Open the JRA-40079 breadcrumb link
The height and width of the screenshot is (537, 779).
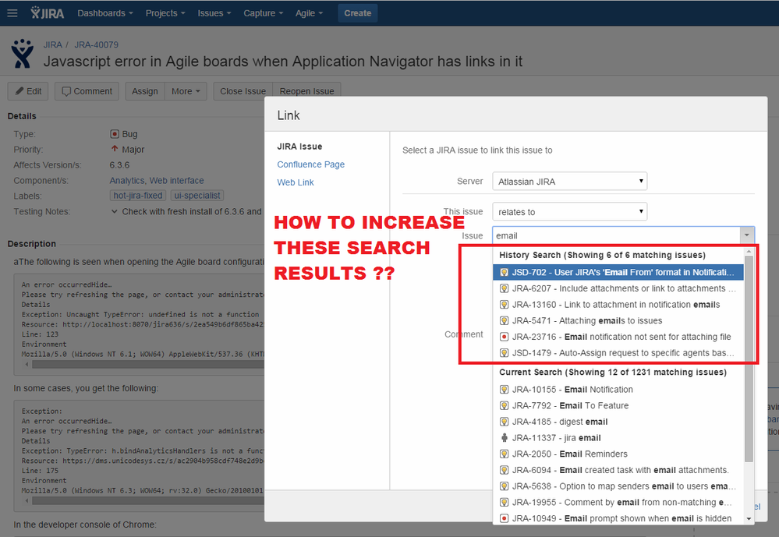(97, 44)
